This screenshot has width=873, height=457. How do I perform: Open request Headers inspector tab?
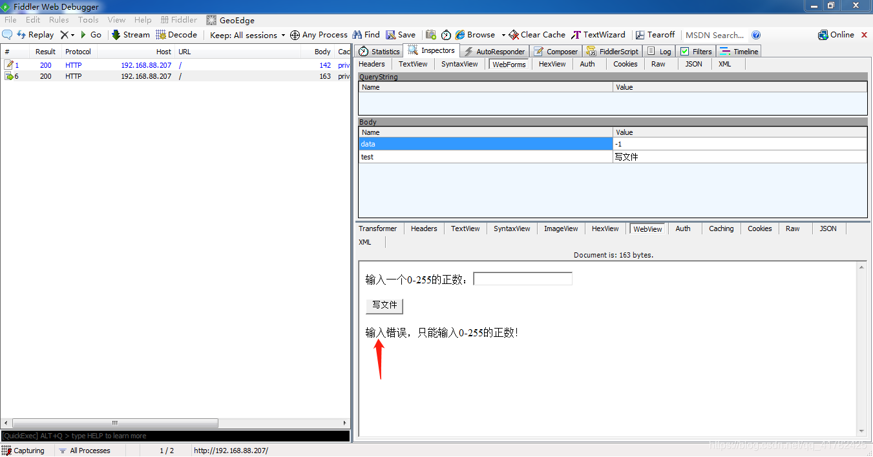[x=372, y=64]
